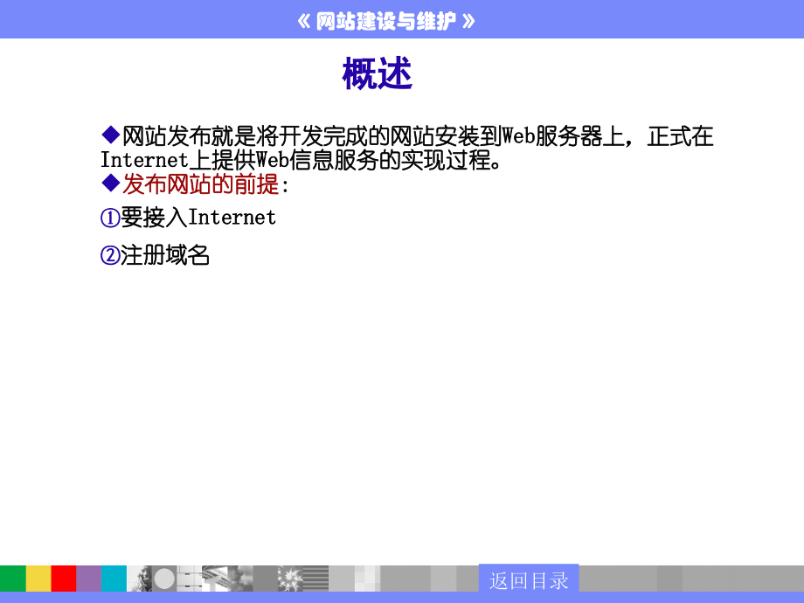804x603 pixels.
Task: Select the line ①要接入Internet
Action: 188,218
